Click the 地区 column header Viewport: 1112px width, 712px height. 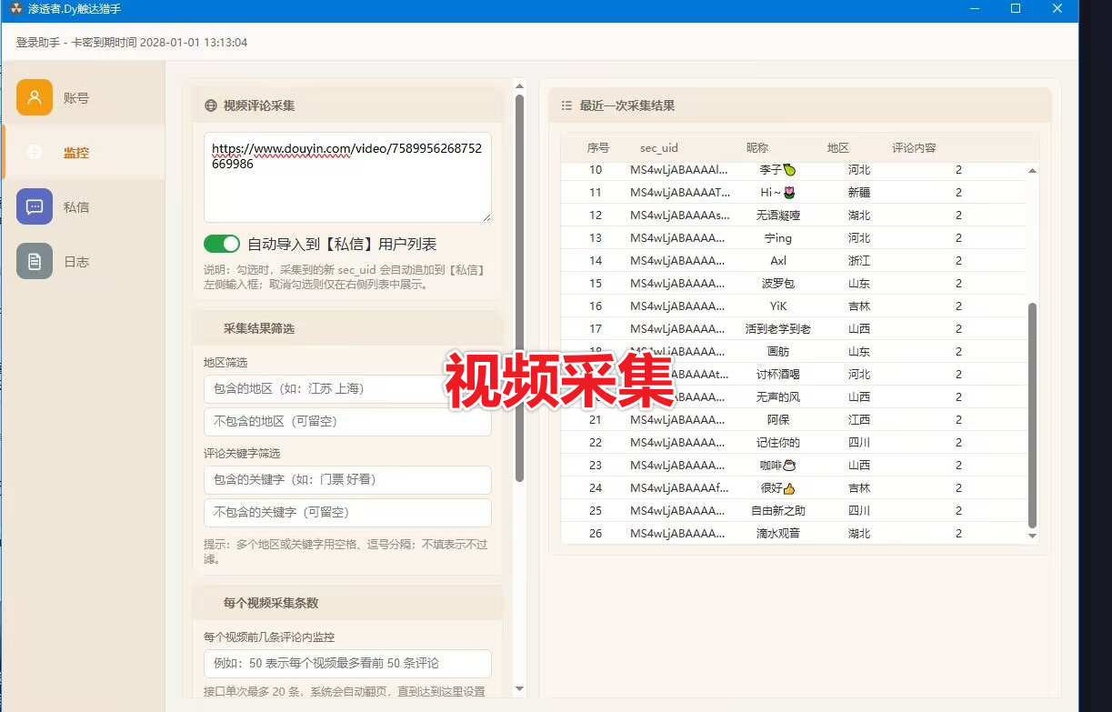point(837,147)
